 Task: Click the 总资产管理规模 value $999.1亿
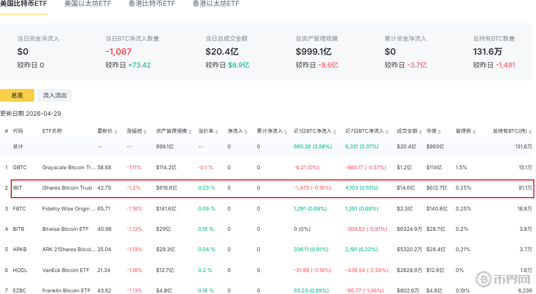[313, 51]
